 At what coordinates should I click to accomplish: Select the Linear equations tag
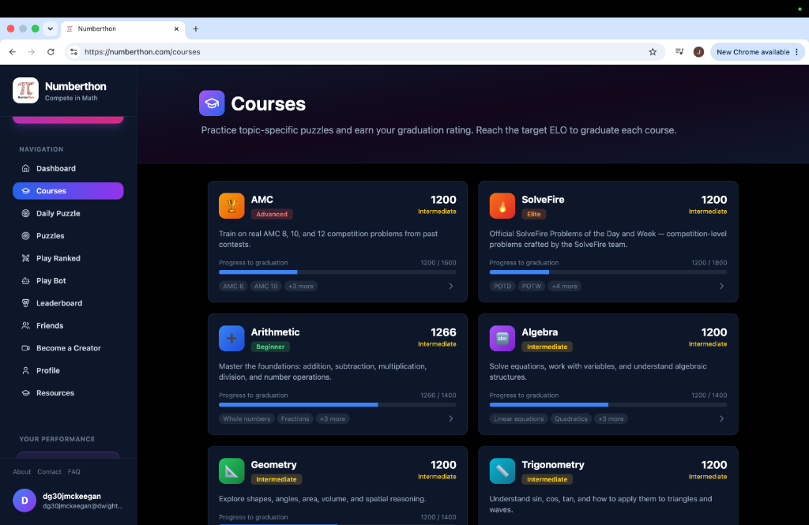coord(518,418)
